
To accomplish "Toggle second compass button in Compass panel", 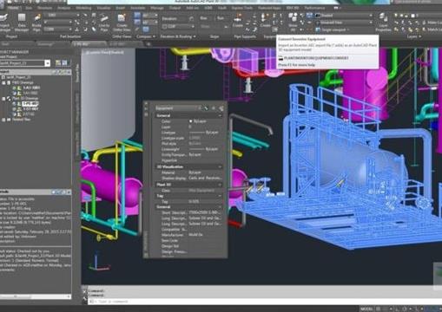I will (137, 23).
